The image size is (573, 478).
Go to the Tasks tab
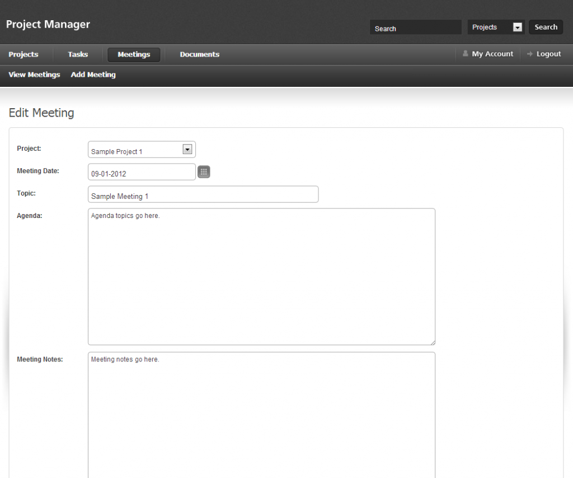[x=78, y=54]
